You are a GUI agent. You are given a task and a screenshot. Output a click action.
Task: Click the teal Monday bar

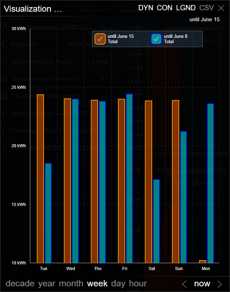point(211,183)
